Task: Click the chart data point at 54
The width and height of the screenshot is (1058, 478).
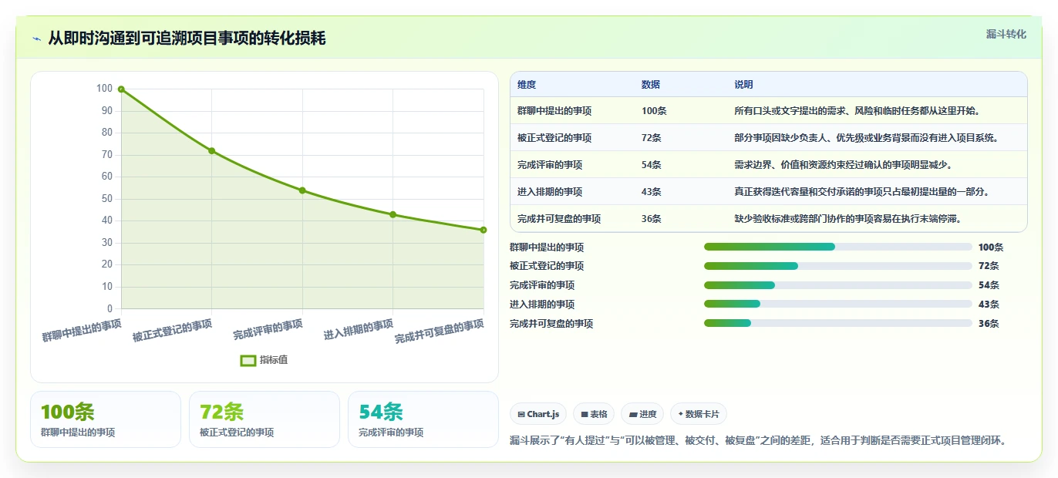Action: tap(302, 190)
